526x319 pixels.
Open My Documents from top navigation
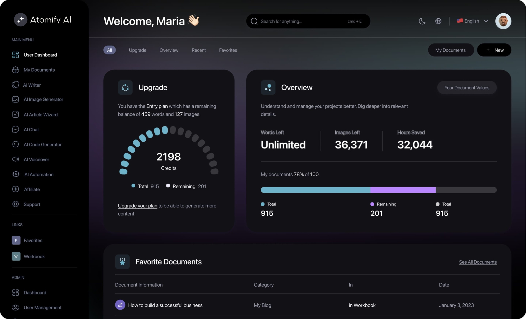pyautogui.click(x=450, y=49)
